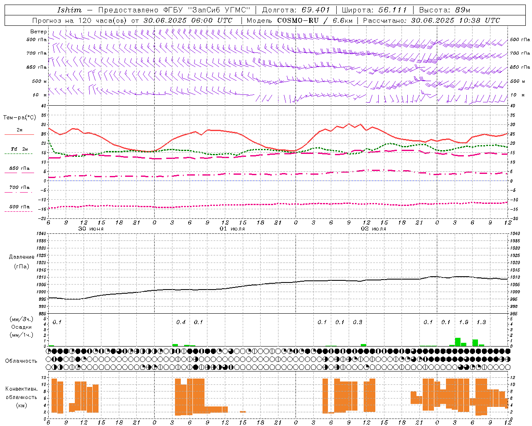Click the "Осадки" precipitation label
This screenshot has width=532, height=426.
coord(21,327)
